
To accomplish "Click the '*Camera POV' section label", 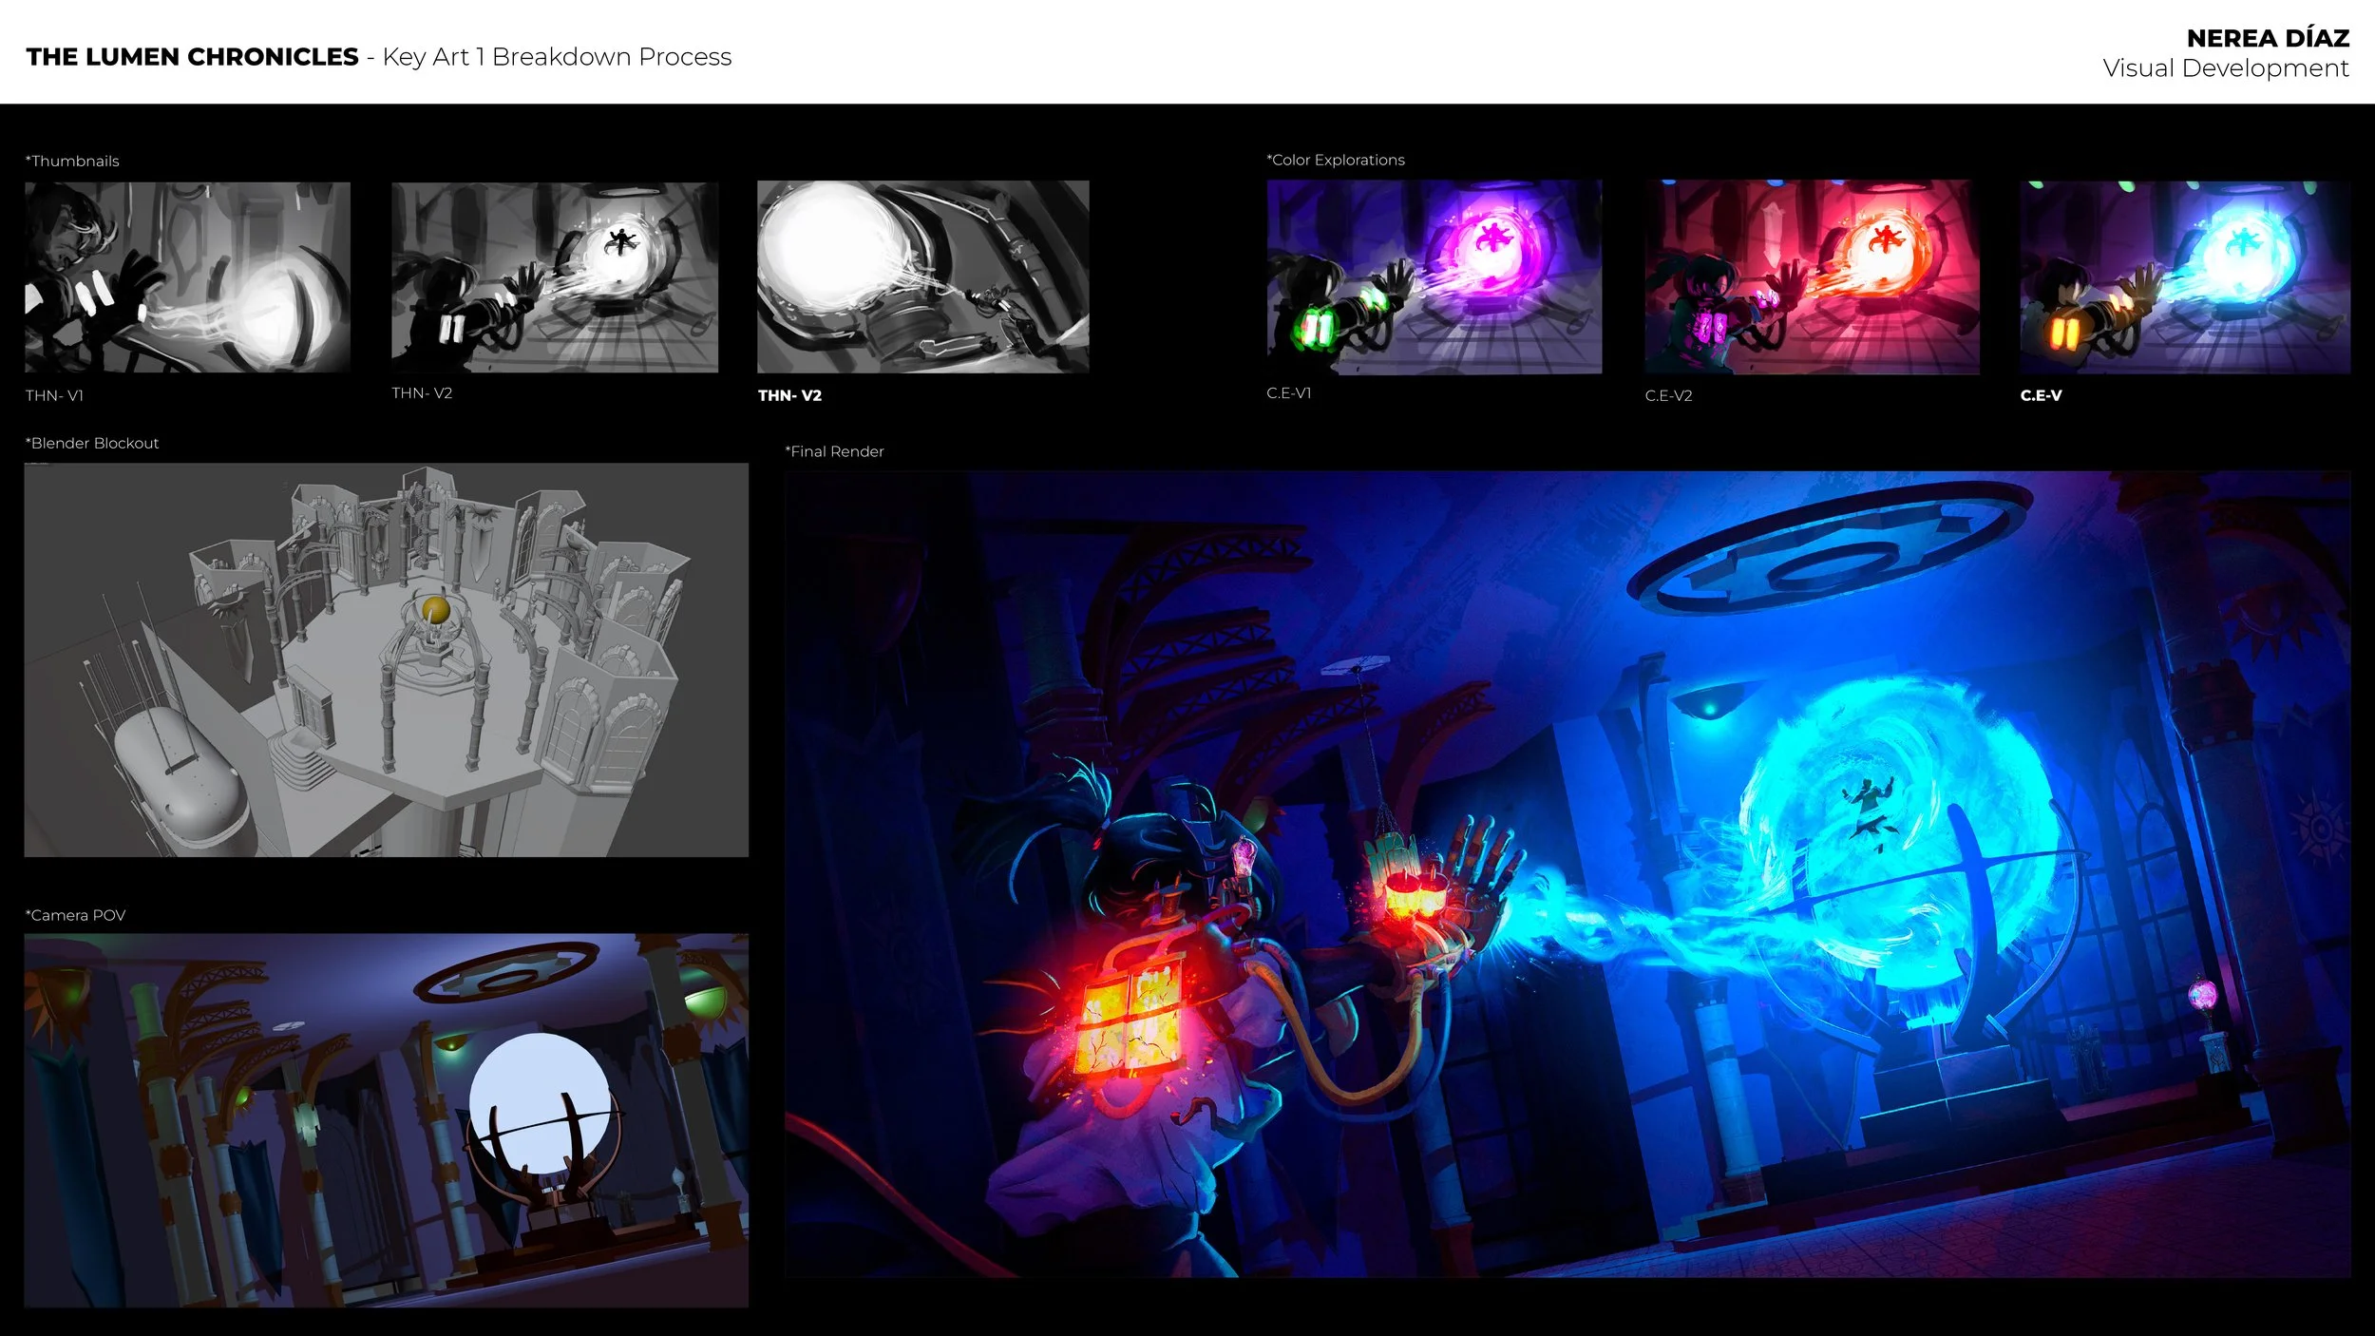I will point(75,915).
